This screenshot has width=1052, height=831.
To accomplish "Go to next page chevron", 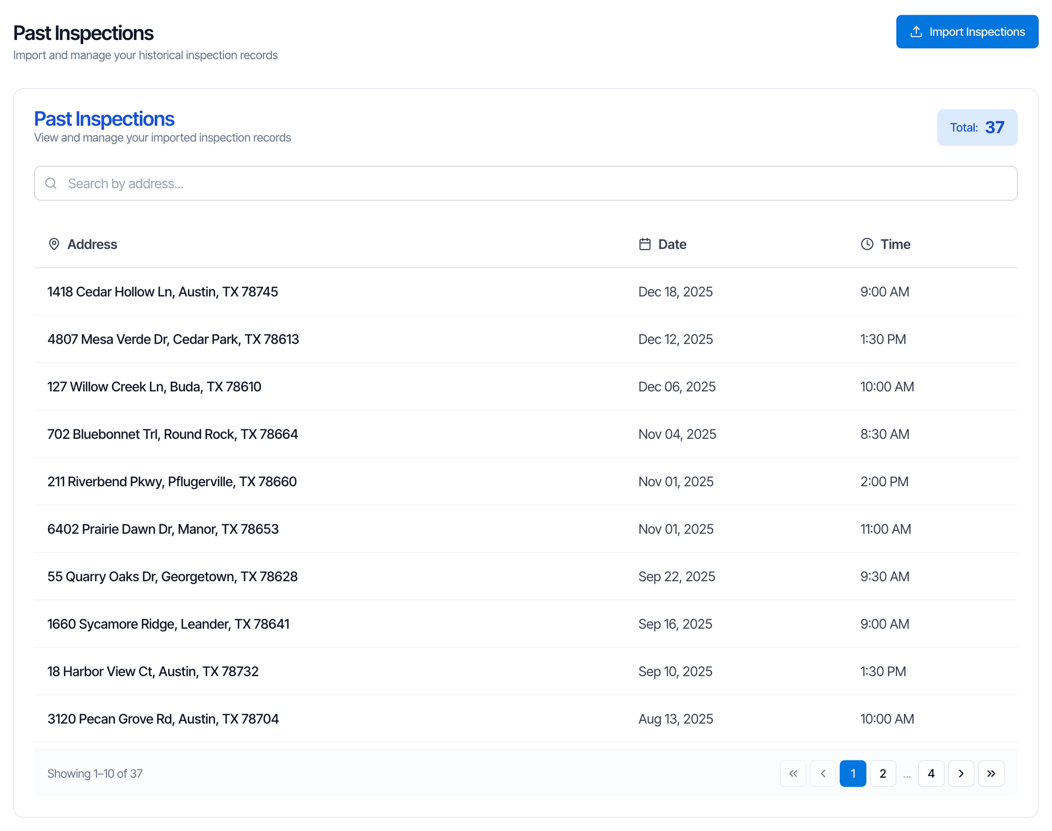I will click(961, 773).
